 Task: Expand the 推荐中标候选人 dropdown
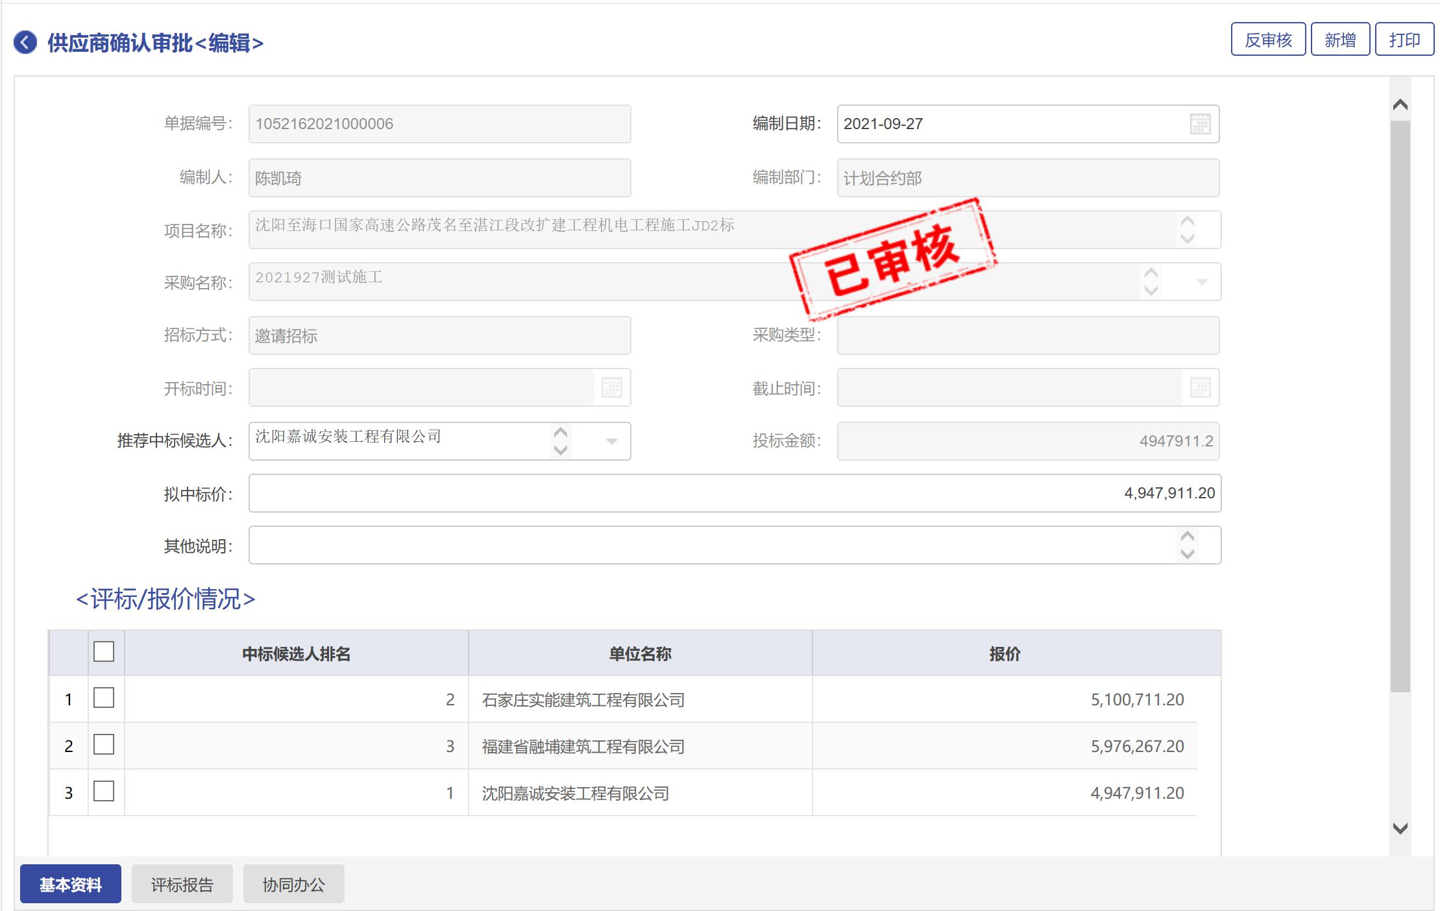point(611,441)
